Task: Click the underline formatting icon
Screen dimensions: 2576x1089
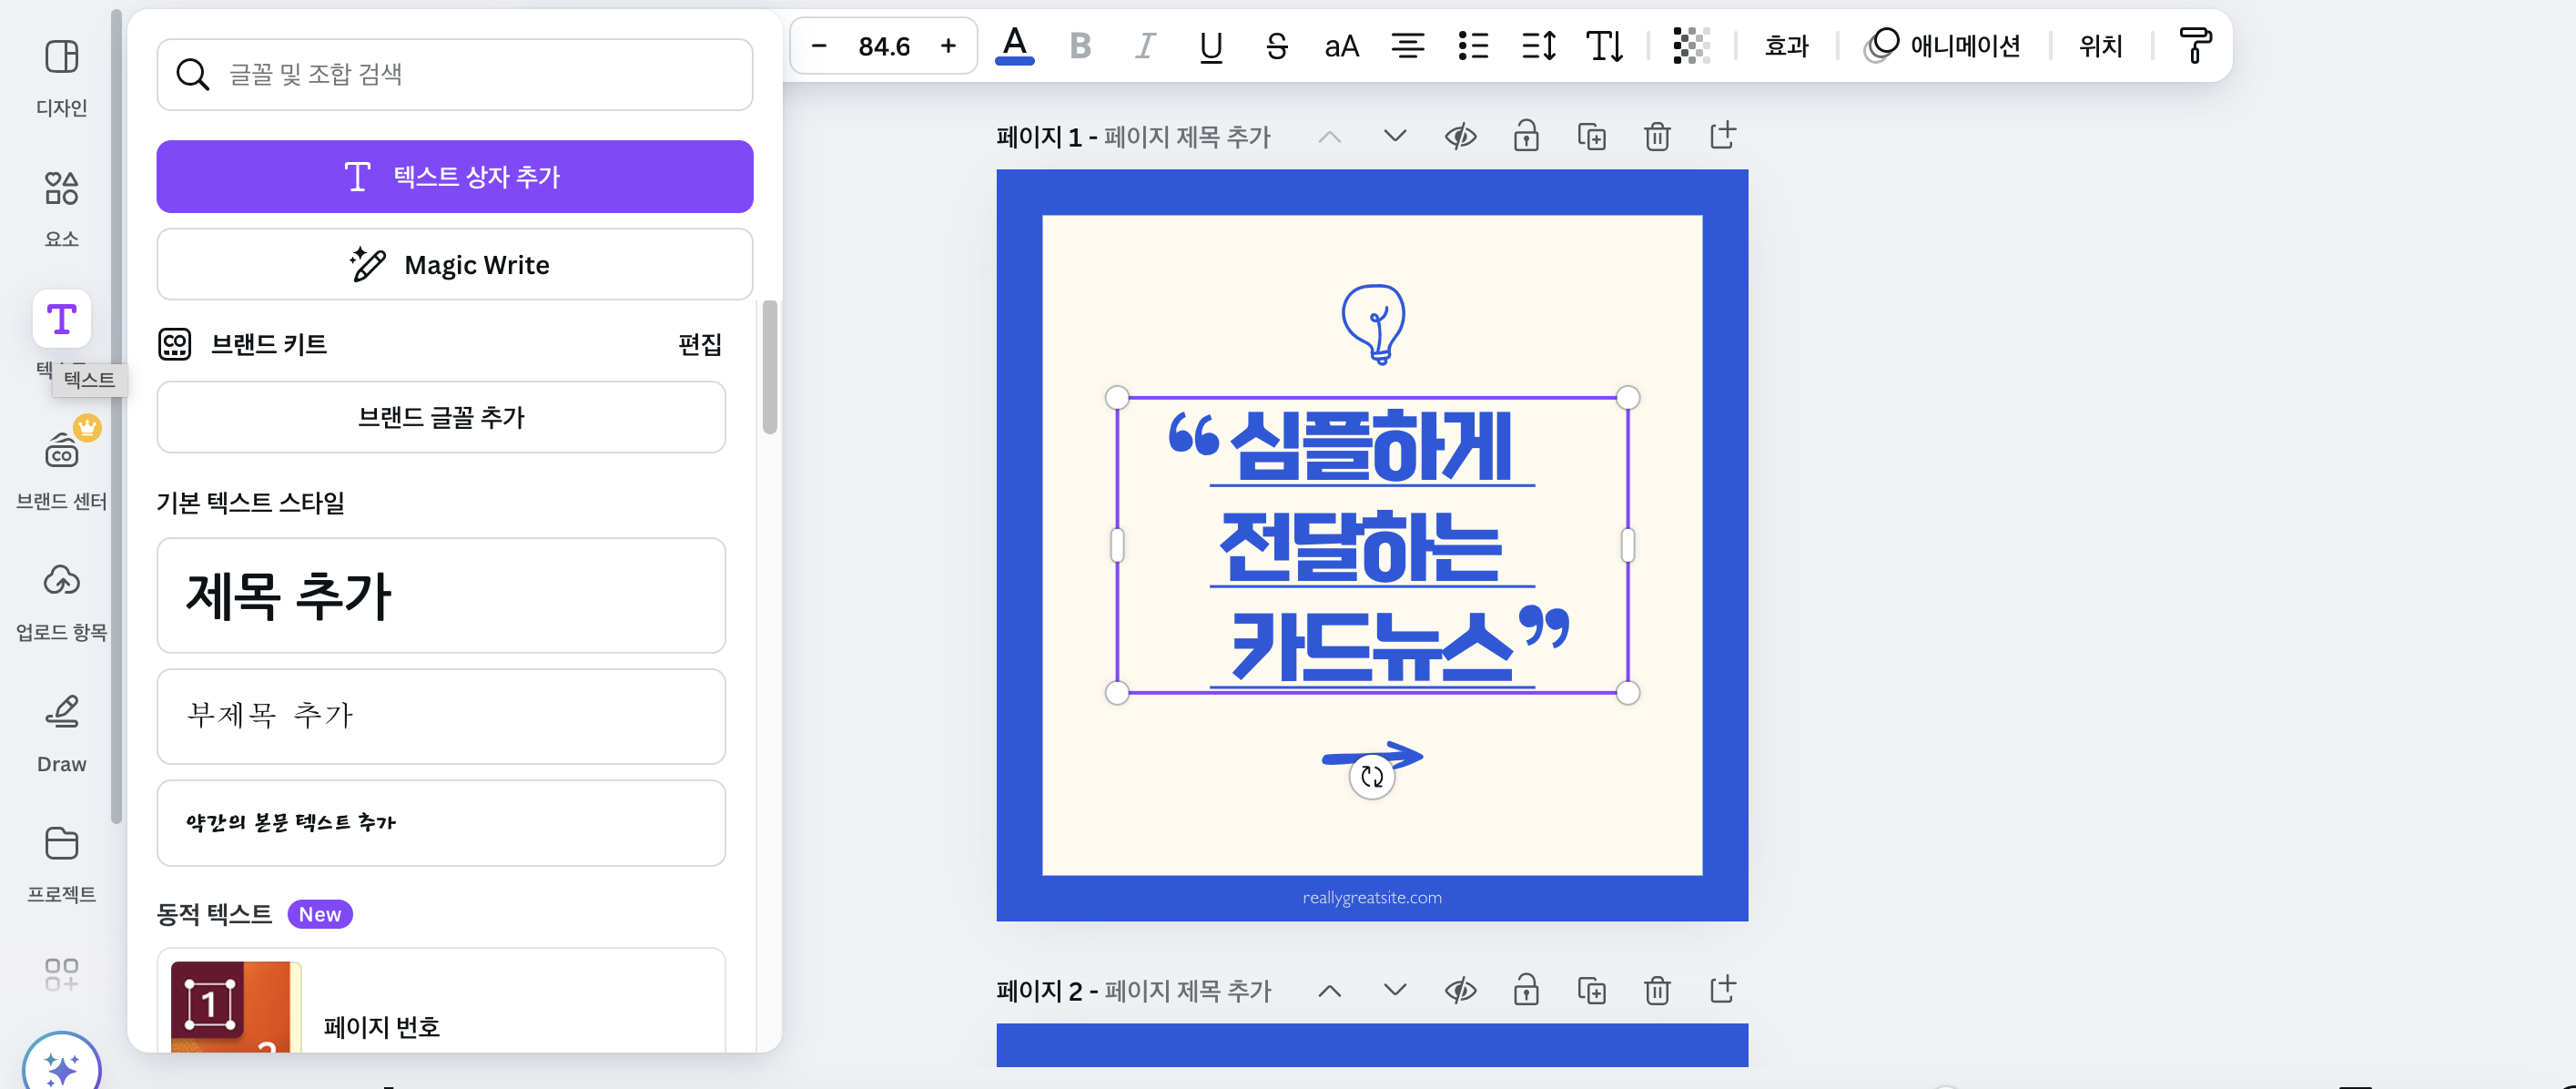Action: pyautogui.click(x=1210, y=46)
